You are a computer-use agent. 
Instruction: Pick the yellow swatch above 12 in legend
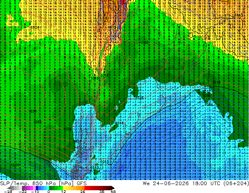tap(64, 188)
